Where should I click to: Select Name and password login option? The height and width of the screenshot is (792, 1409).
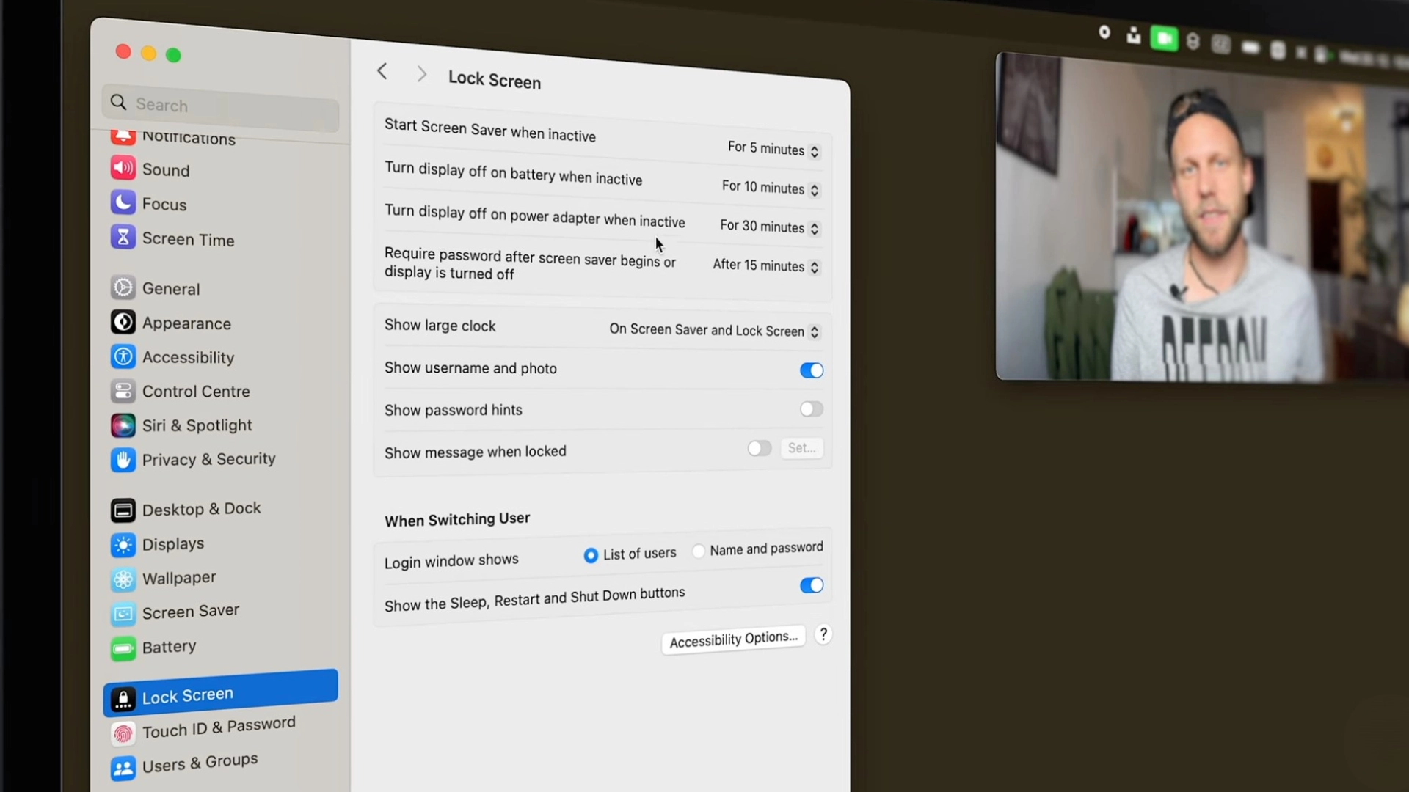[x=699, y=551]
